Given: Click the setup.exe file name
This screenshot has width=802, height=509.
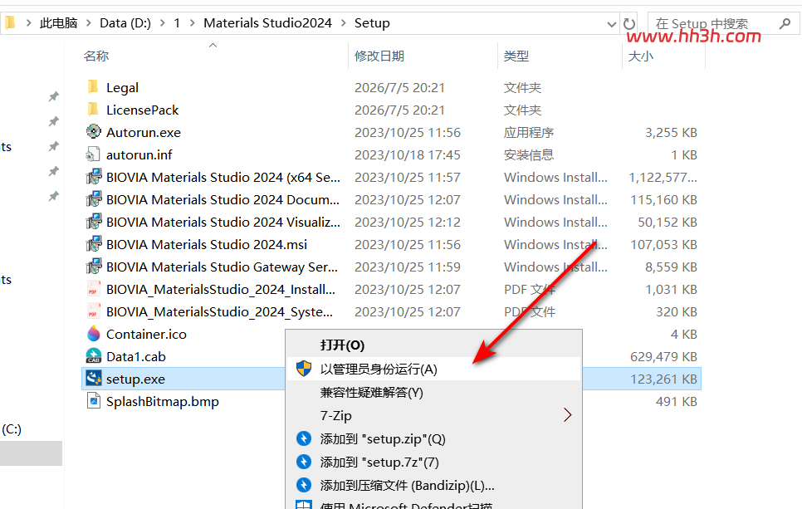Looking at the screenshot, I should click(x=135, y=379).
